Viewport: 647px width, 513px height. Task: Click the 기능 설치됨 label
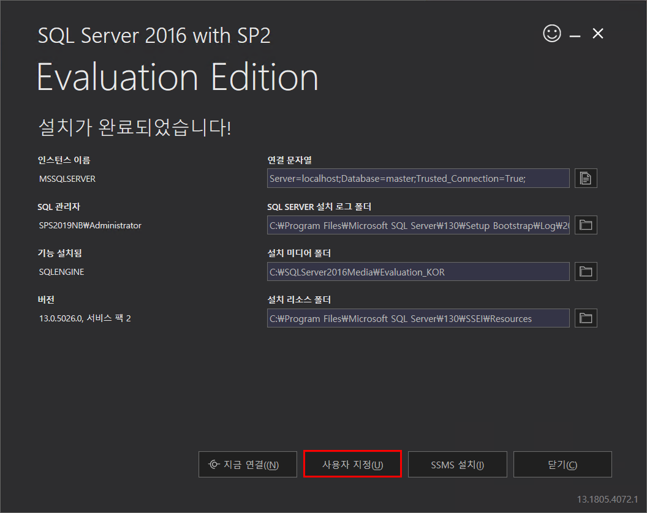(x=60, y=253)
